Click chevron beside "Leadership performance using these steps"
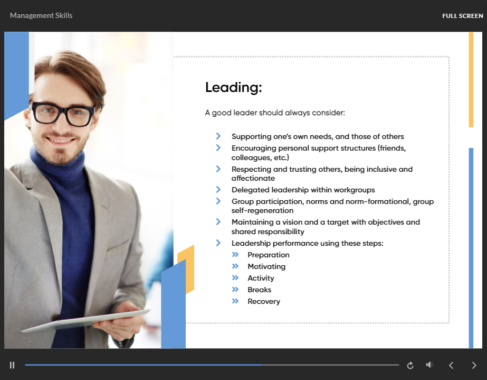487x380 pixels. click(218, 243)
